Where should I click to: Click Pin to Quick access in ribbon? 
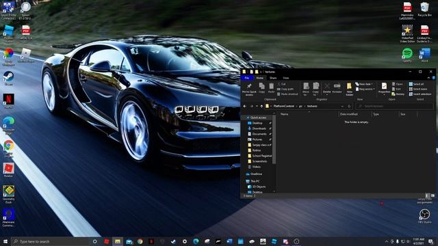[x=249, y=90]
